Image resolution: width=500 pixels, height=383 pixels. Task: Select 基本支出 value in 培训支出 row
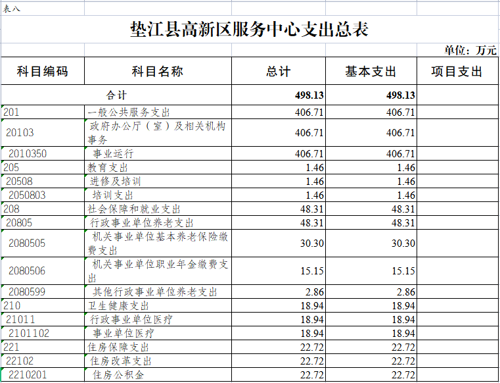tap(371, 195)
